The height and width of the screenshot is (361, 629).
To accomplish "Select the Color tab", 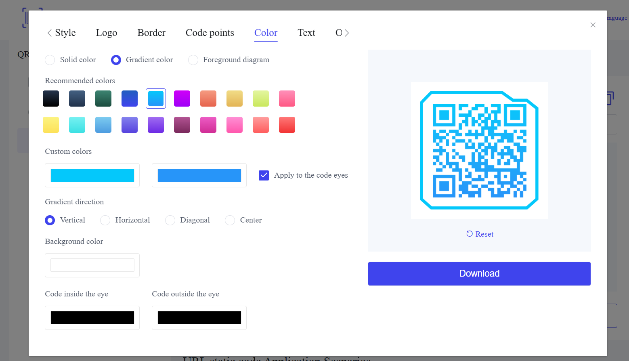I will click(x=266, y=33).
